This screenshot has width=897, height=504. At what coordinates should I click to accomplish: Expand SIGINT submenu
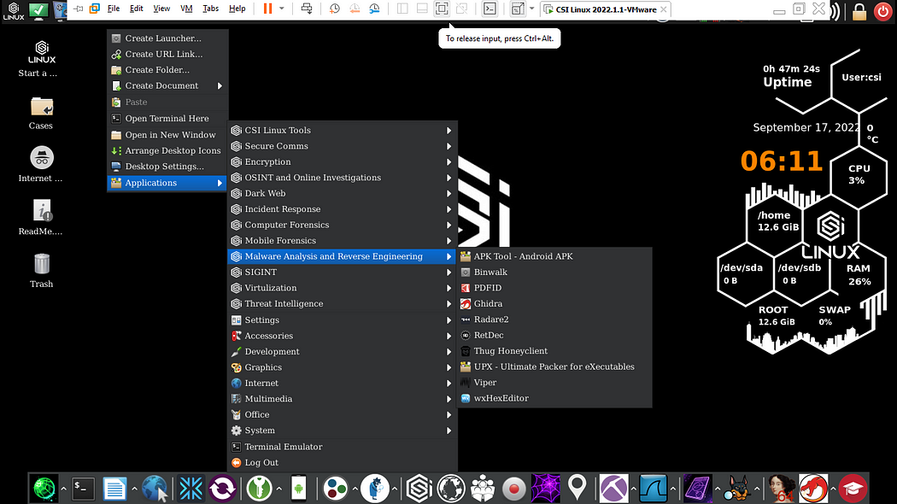342,273
